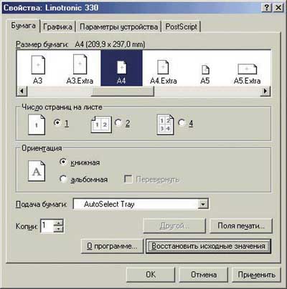Click the two-pages-per-sheet layout icon
Viewport: 287px width, 289px height.
coord(101,124)
